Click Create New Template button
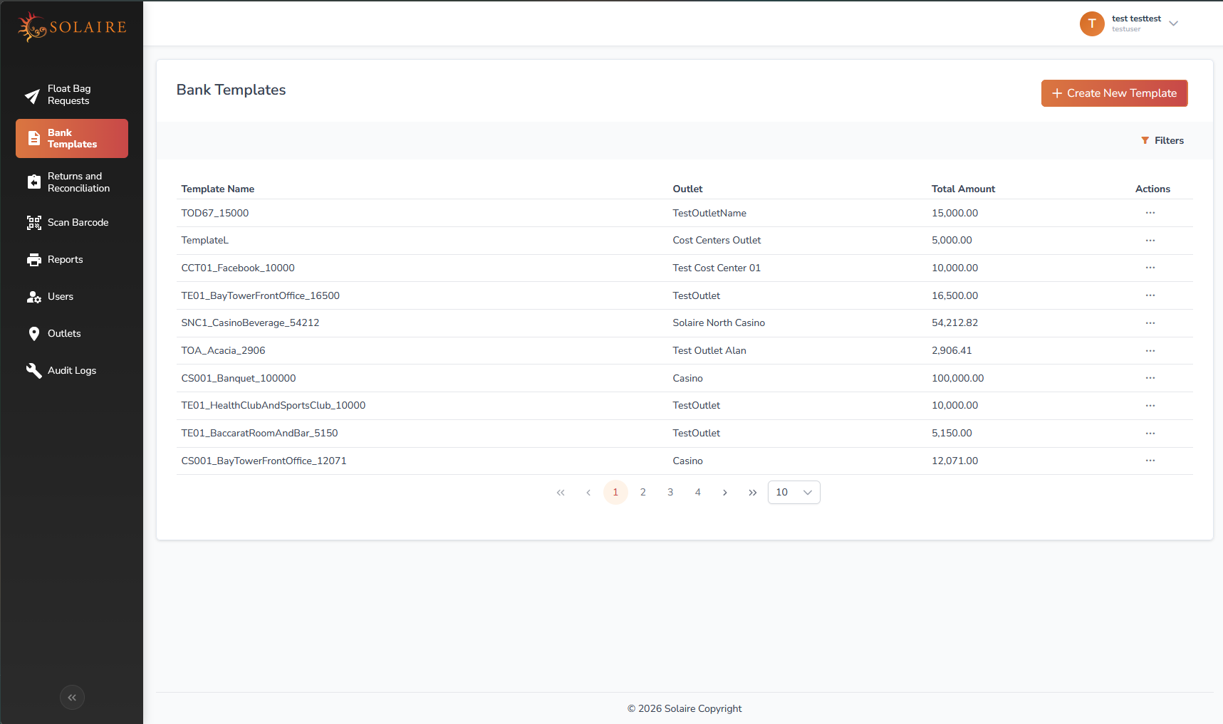Image resolution: width=1223 pixels, height=724 pixels. 1114,93
